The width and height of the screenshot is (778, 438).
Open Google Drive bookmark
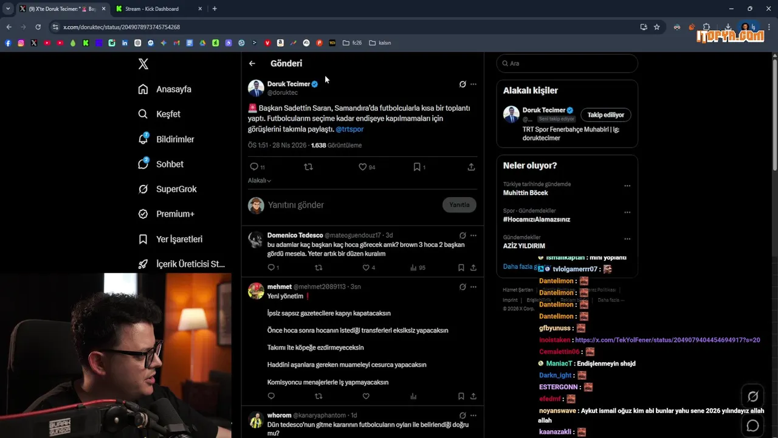click(x=202, y=43)
